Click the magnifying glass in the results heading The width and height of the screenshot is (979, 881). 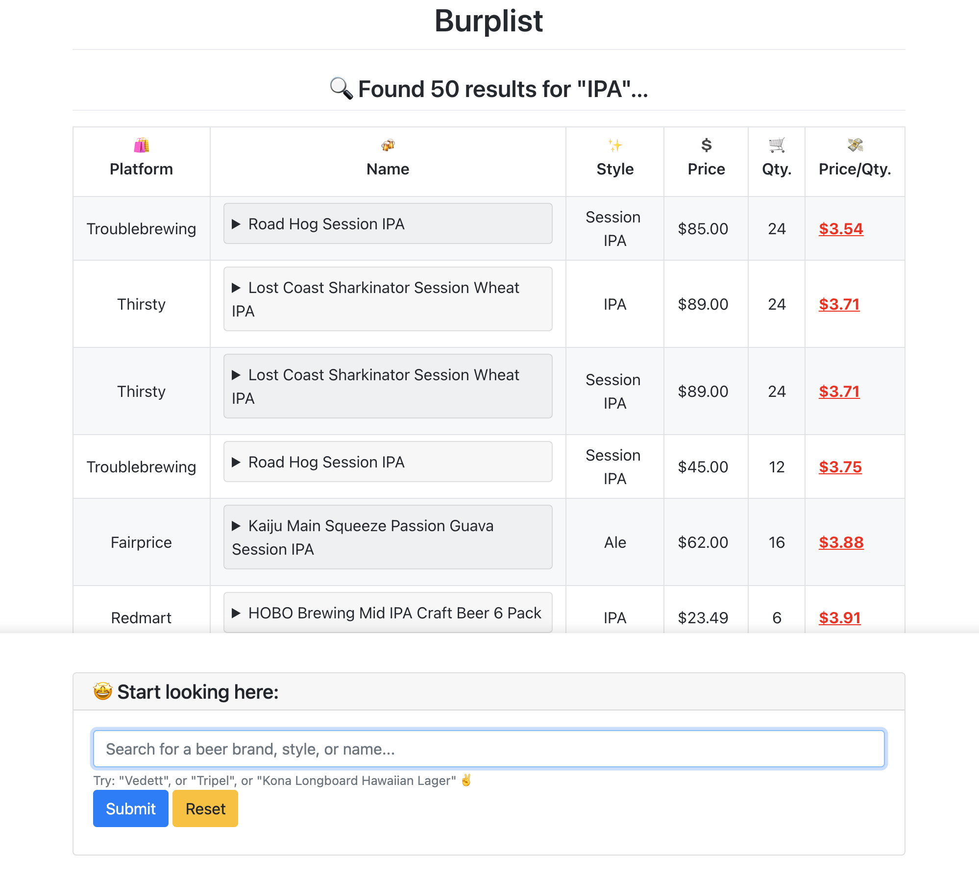tap(341, 88)
